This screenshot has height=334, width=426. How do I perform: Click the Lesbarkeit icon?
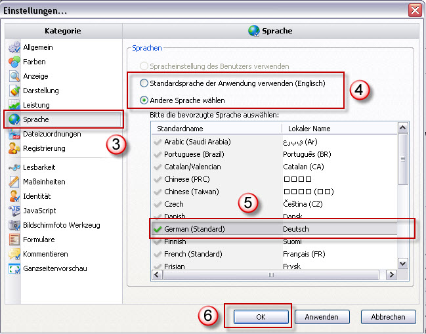(14, 167)
